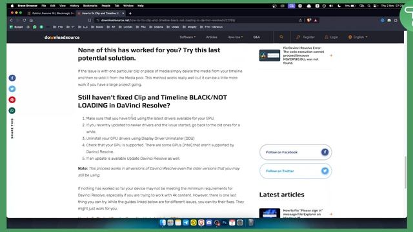Click the volume icon in menu bar
413x232 pixels.
coord(331,6)
